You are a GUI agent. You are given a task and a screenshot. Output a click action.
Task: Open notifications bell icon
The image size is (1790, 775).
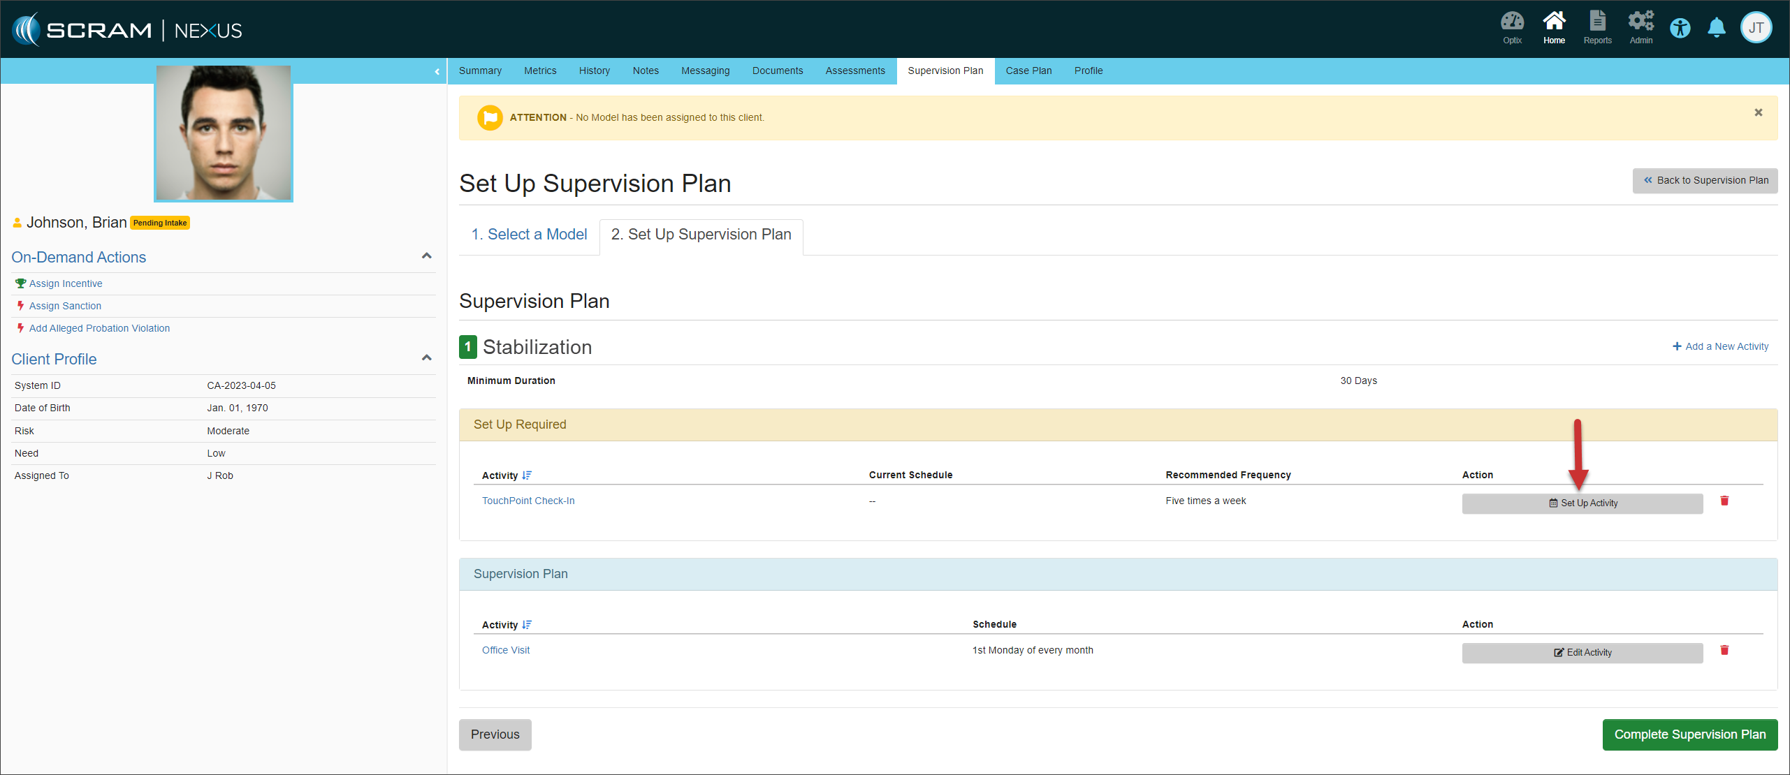1717,29
